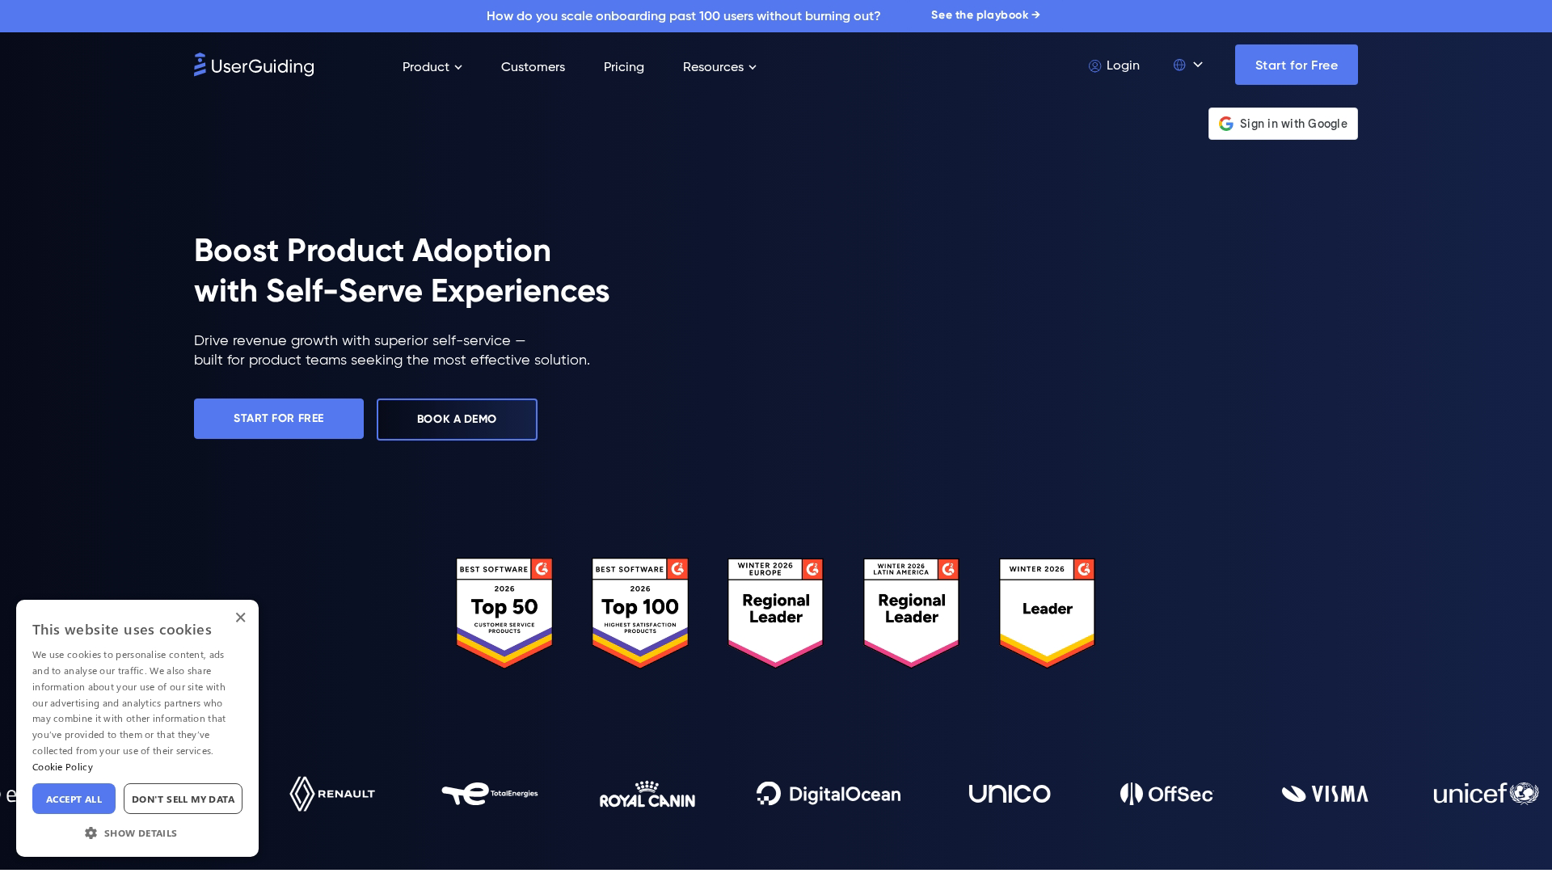Screen dimensions: 1552x873
Task: Open the Customers page
Action: click(x=533, y=67)
